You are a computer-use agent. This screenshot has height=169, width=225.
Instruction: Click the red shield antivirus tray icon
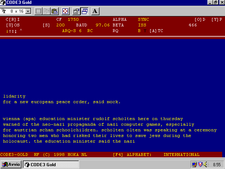pos(200,164)
